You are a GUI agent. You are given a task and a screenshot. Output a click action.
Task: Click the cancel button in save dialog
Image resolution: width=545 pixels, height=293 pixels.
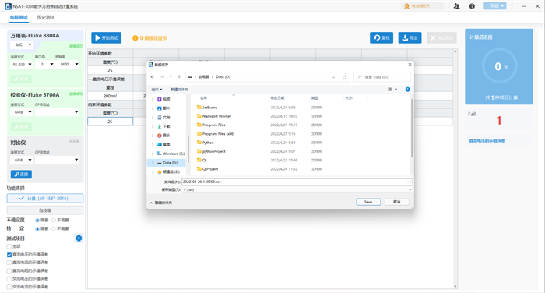tap(397, 202)
